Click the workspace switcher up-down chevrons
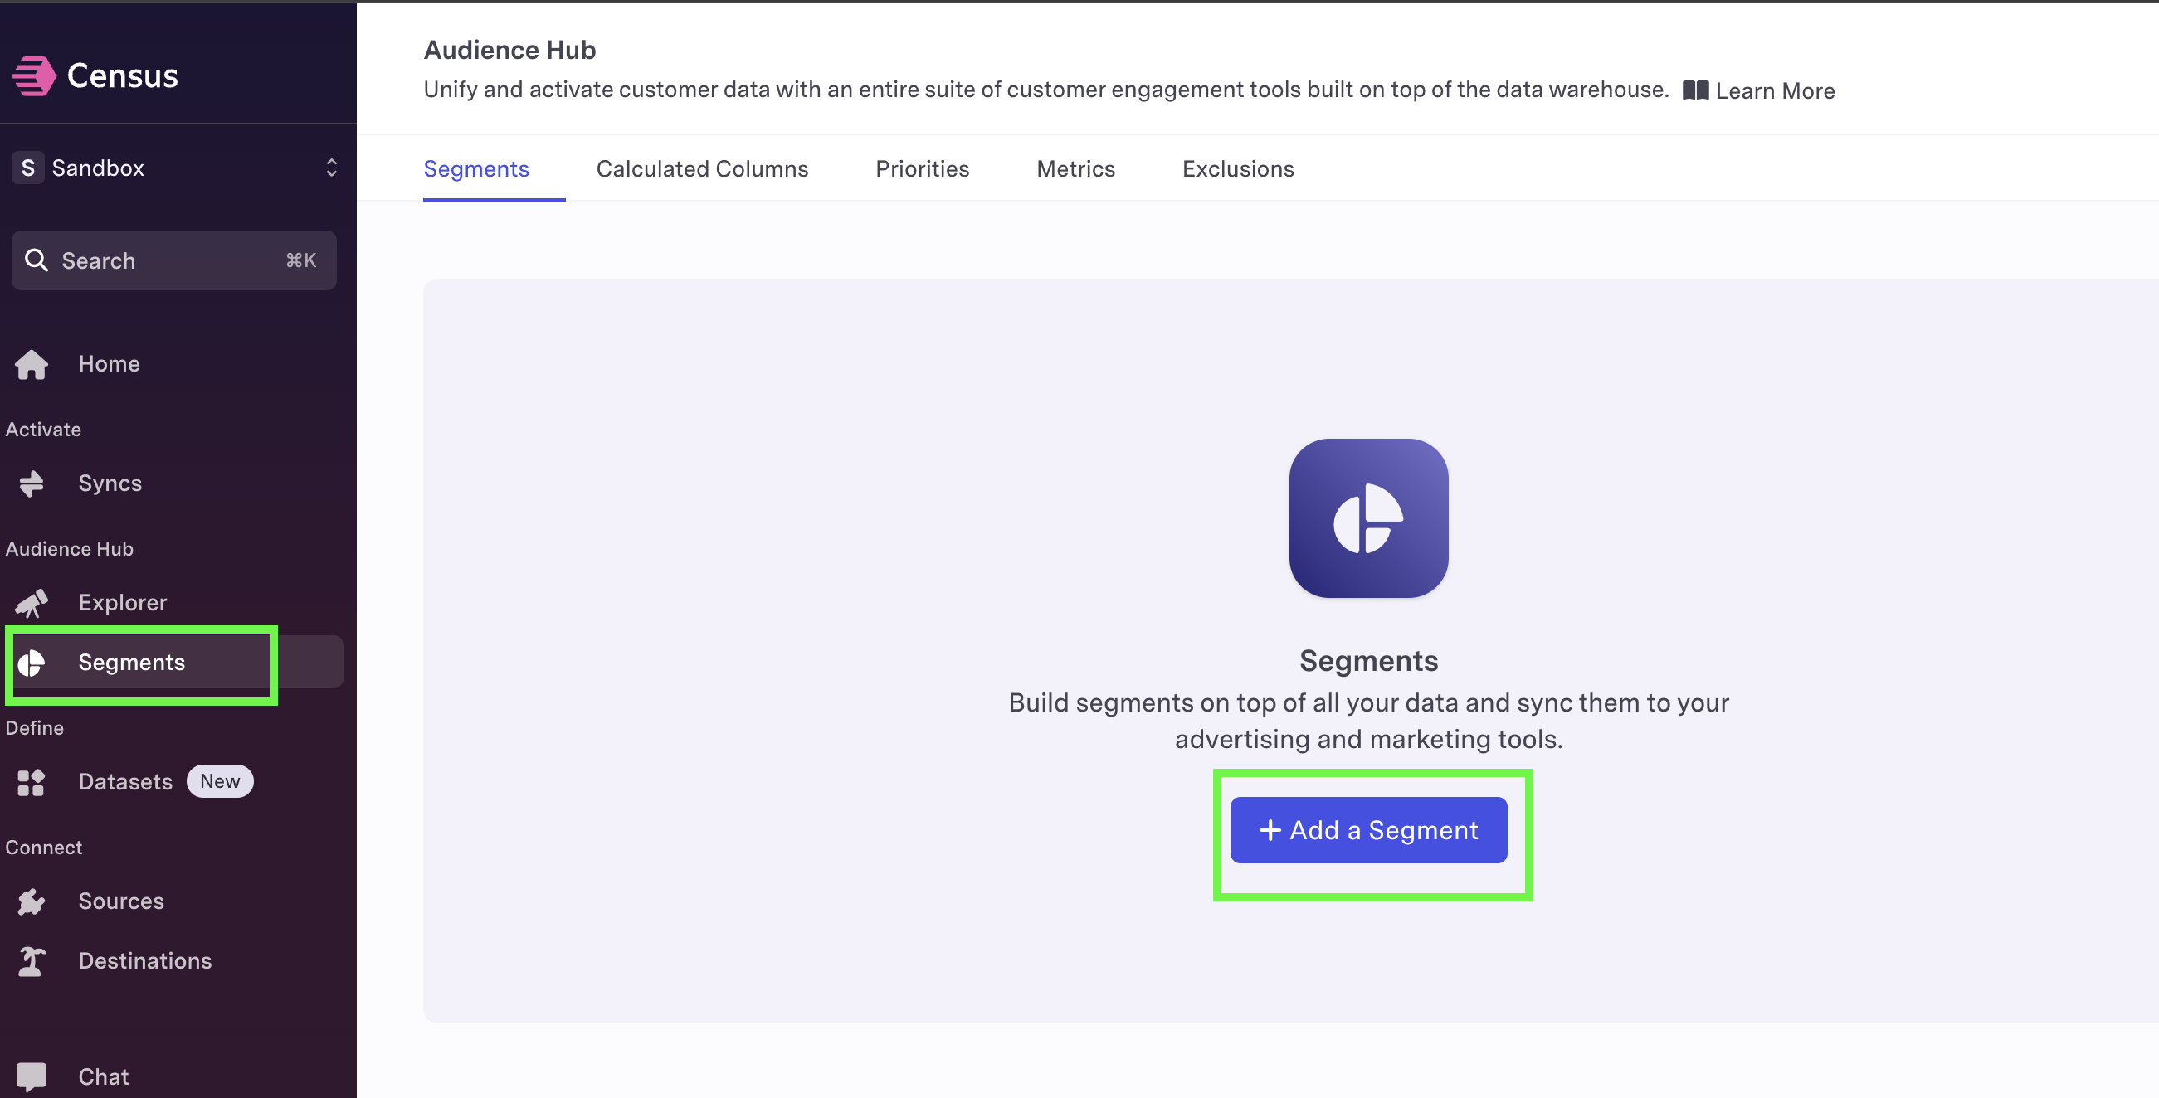This screenshot has width=2159, height=1098. (x=332, y=168)
